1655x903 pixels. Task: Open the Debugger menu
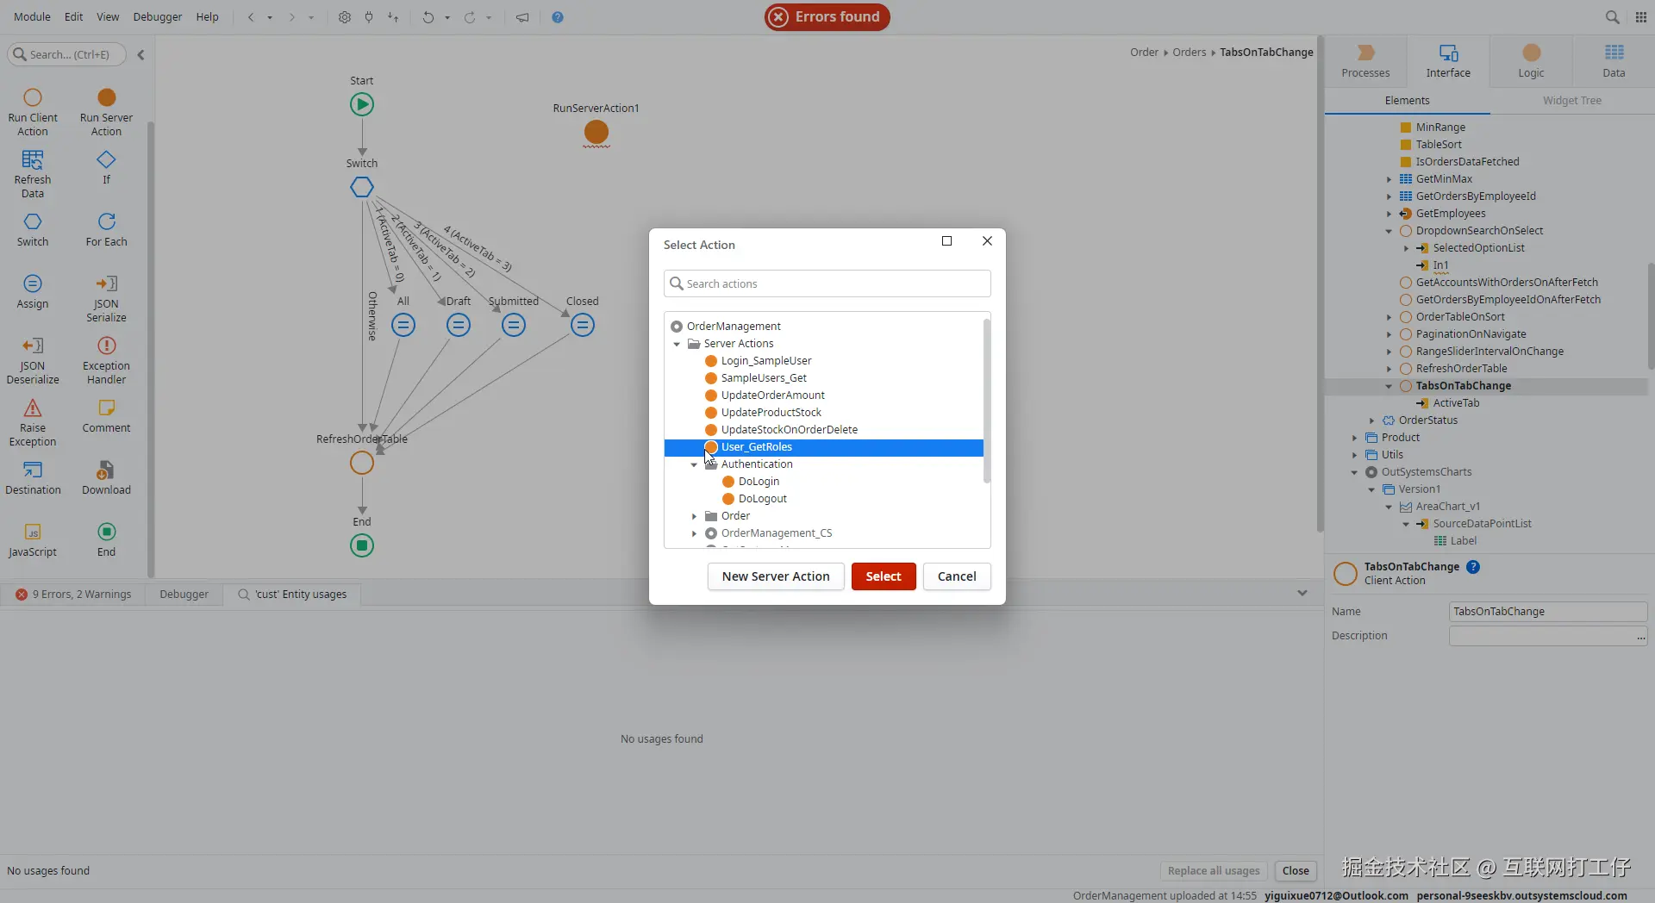[158, 17]
